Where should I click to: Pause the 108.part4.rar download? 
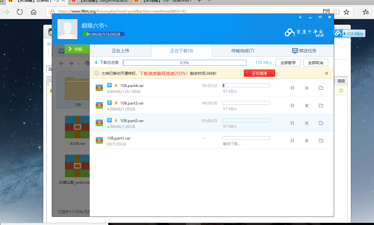coord(292,88)
